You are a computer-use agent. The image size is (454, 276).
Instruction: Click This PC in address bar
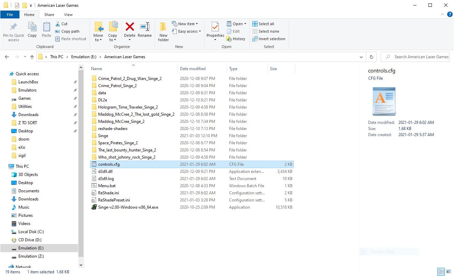click(x=57, y=57)
